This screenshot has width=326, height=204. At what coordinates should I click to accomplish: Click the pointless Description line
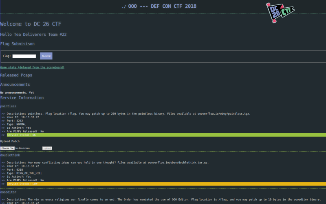click(128, 114)
